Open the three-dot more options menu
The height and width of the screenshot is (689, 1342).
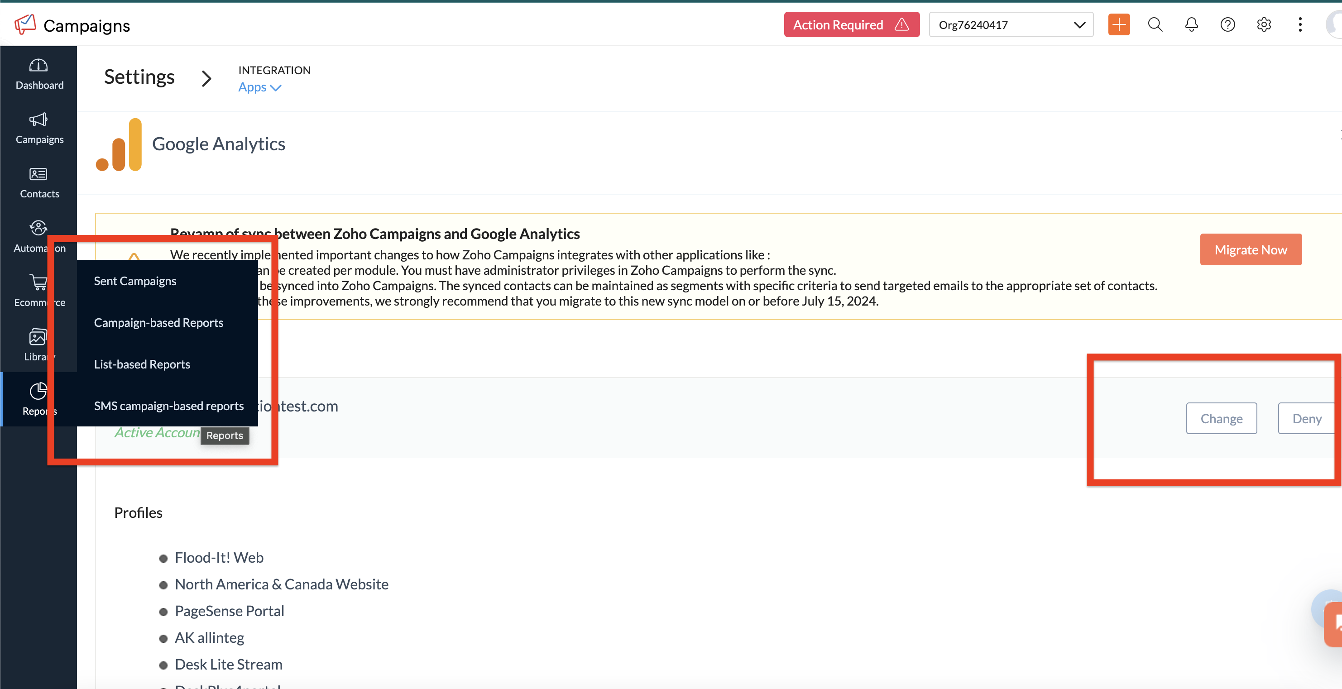click(x=1300, y=24)
